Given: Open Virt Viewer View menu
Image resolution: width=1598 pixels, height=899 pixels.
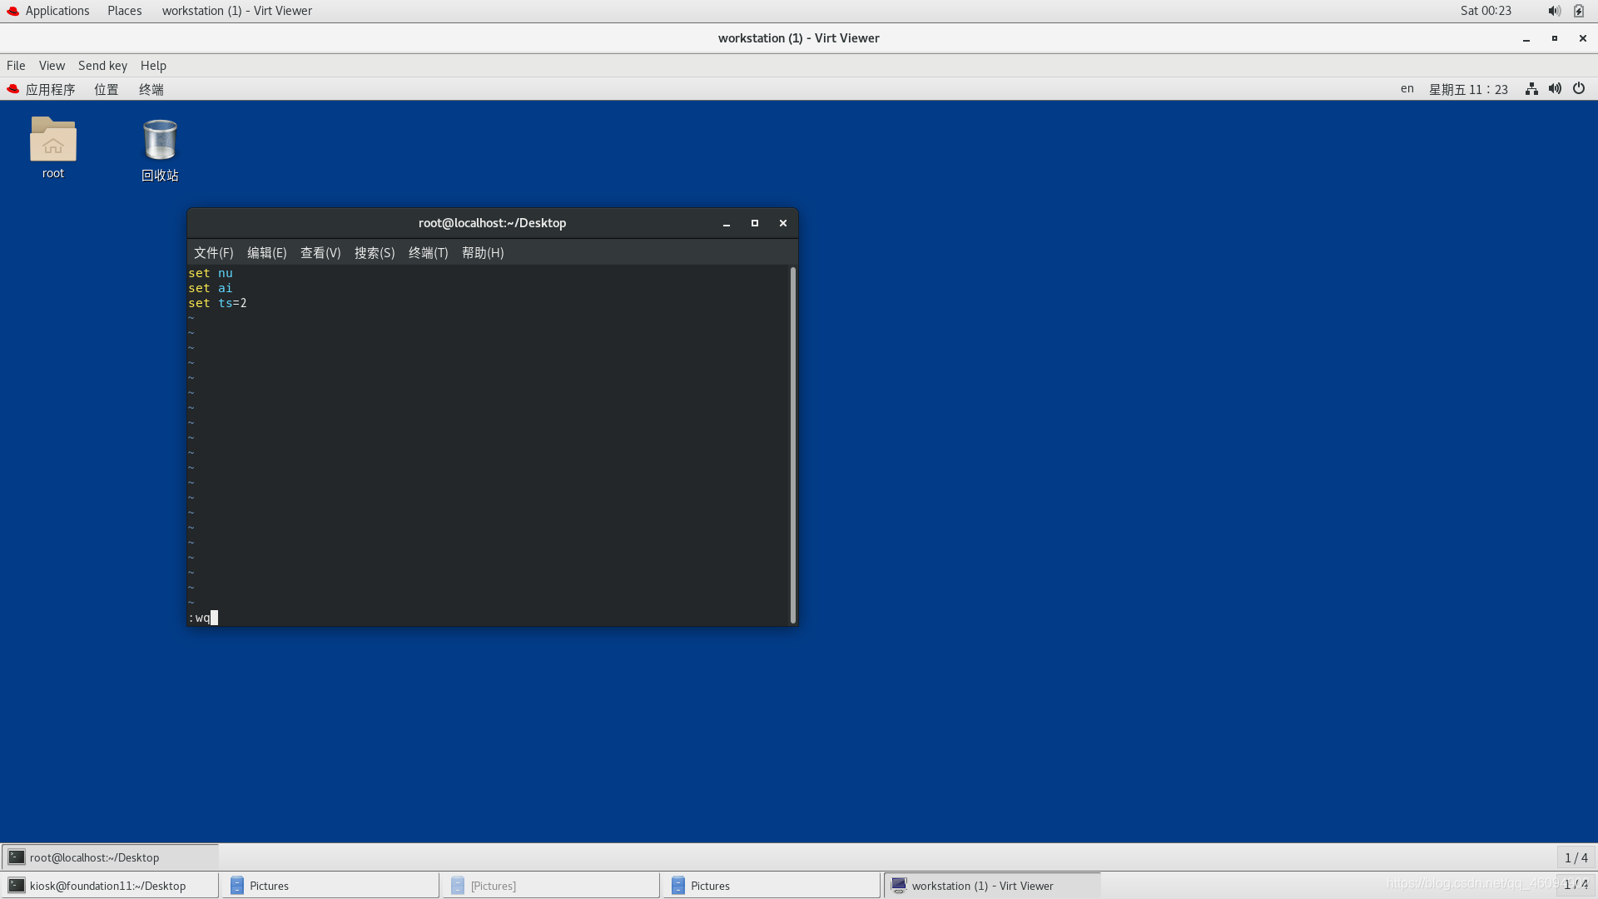Looking at the screenshot, I should point(52,66).
